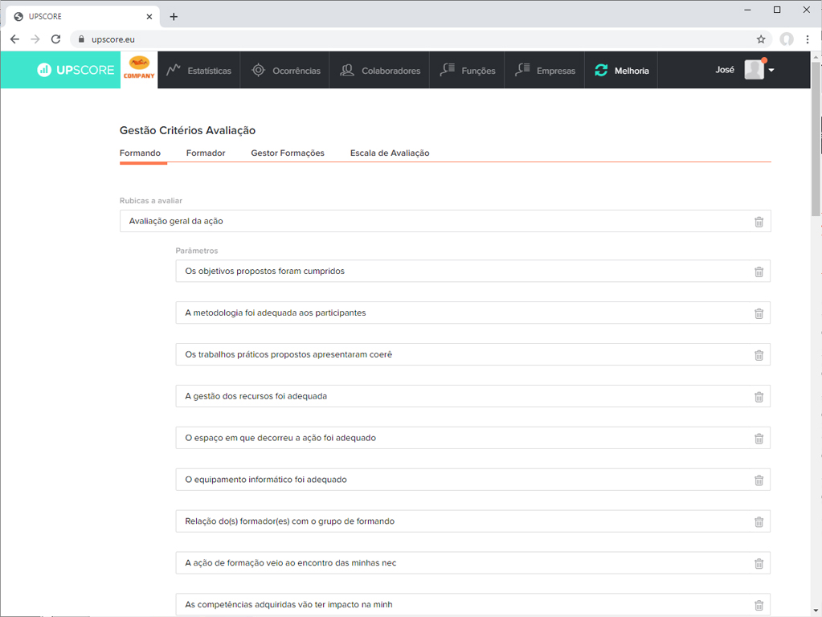The height and width of the screenshot is (617, 822).
Task: Click the Melhoria refresh arrows icon
Action: point(601,70)
